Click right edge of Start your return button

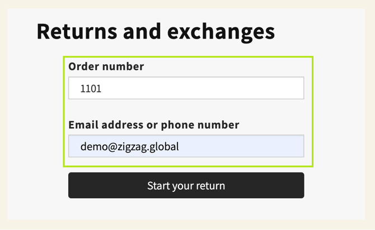tap(298, 185)
